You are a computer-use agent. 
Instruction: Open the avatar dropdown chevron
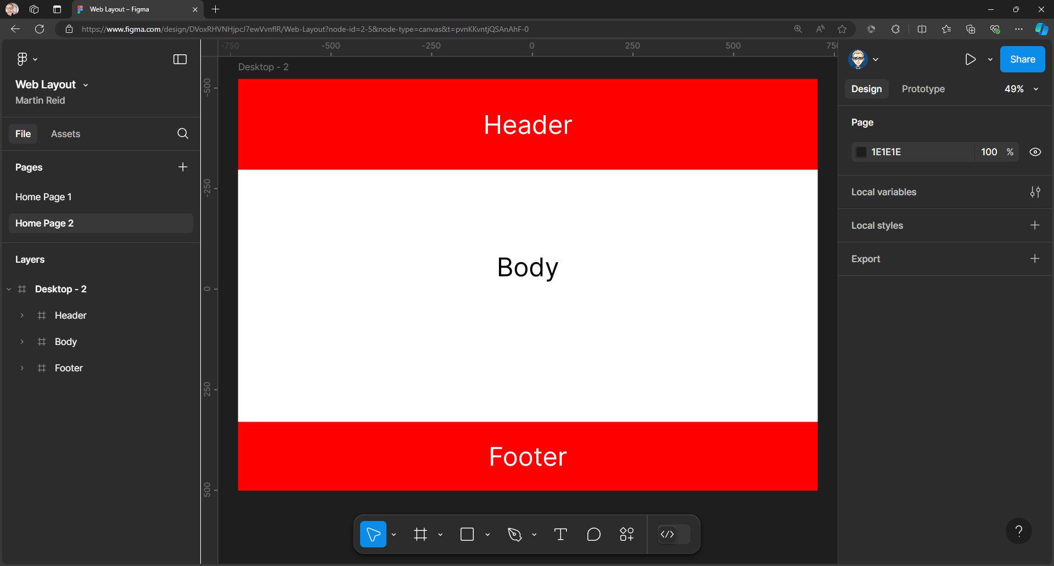pos(876,59)
